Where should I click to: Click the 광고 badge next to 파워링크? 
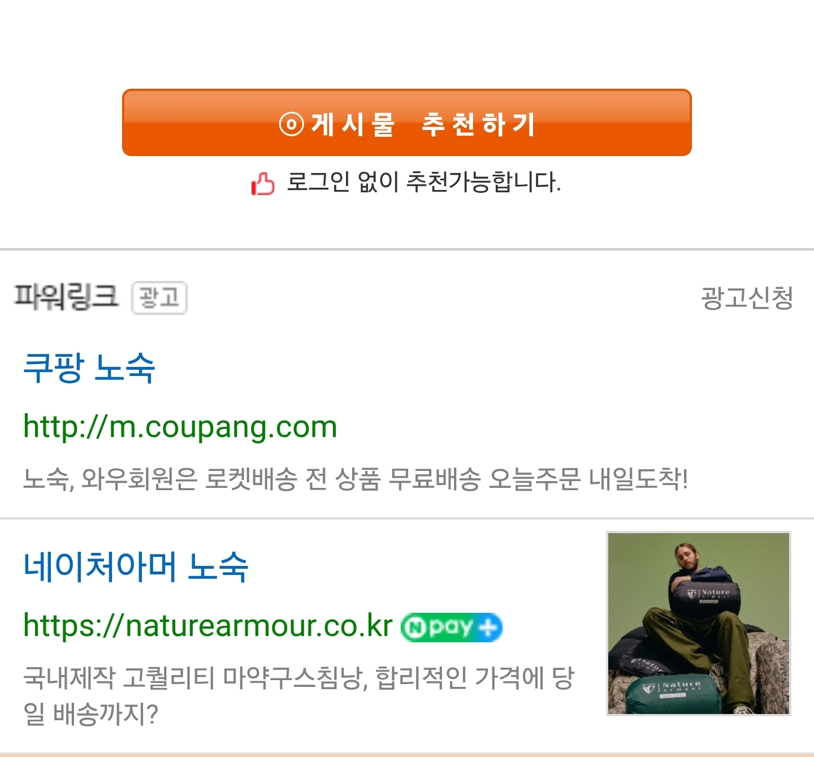[159, 297]
